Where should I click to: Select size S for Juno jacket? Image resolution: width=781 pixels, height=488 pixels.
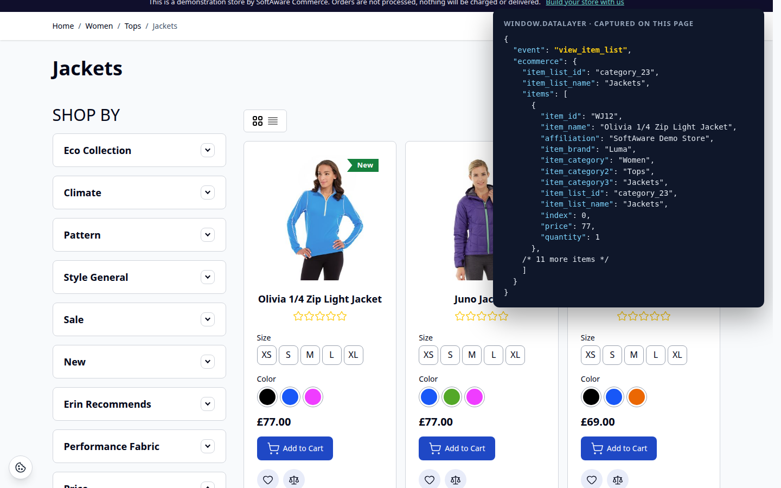pos(450,355)
